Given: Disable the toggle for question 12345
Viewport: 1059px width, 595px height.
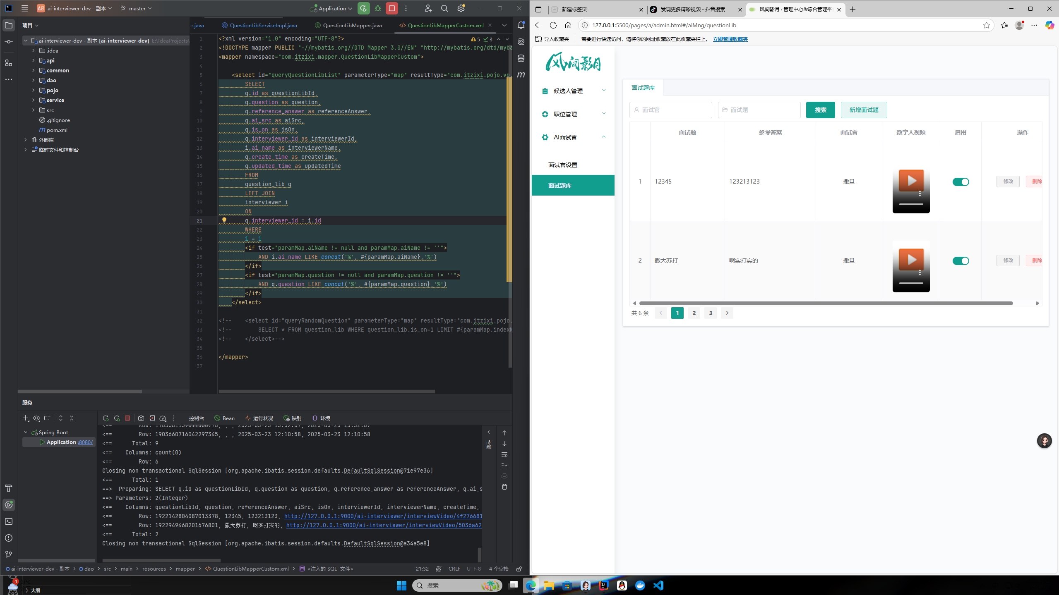Looking at the screenshot, I should click(x=961, y=182).
